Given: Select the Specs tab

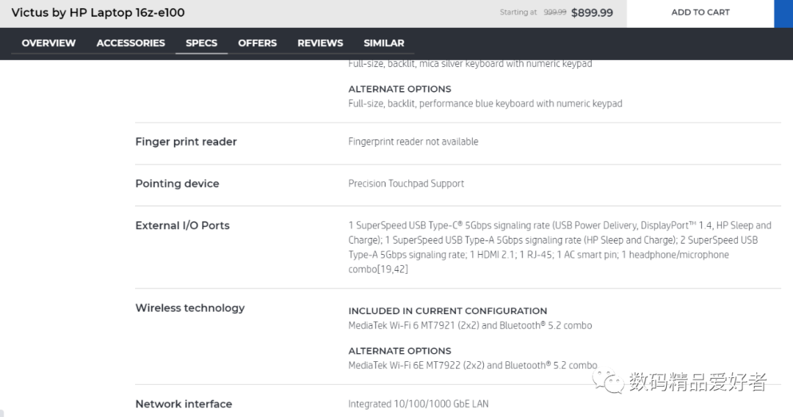Looking at the screenshot, I should tap(201, 43).
